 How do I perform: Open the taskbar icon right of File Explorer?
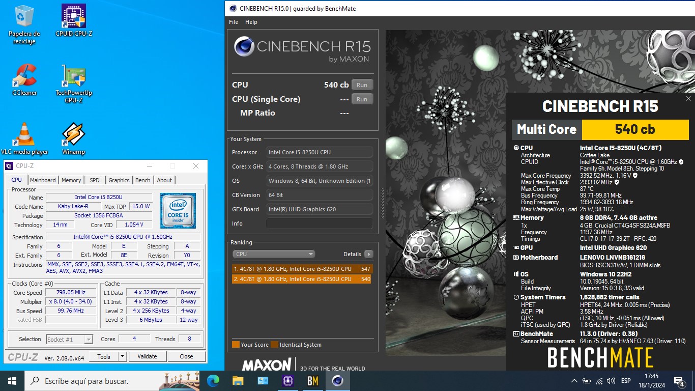(x=263, y=381)
